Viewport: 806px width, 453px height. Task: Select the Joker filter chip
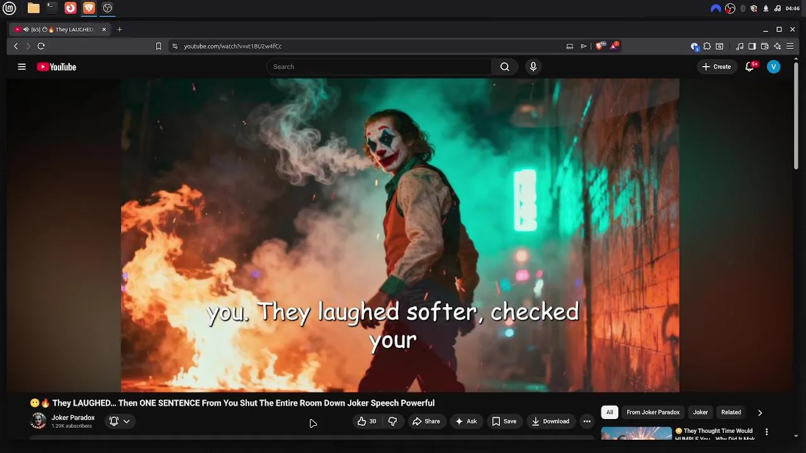[x=700, y=413]
